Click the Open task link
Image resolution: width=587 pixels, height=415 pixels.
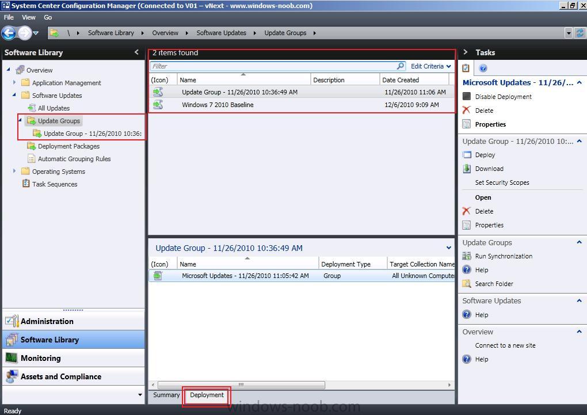[483, 197]
